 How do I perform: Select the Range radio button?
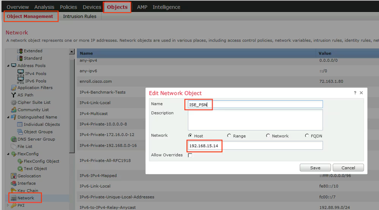point(229,136)
